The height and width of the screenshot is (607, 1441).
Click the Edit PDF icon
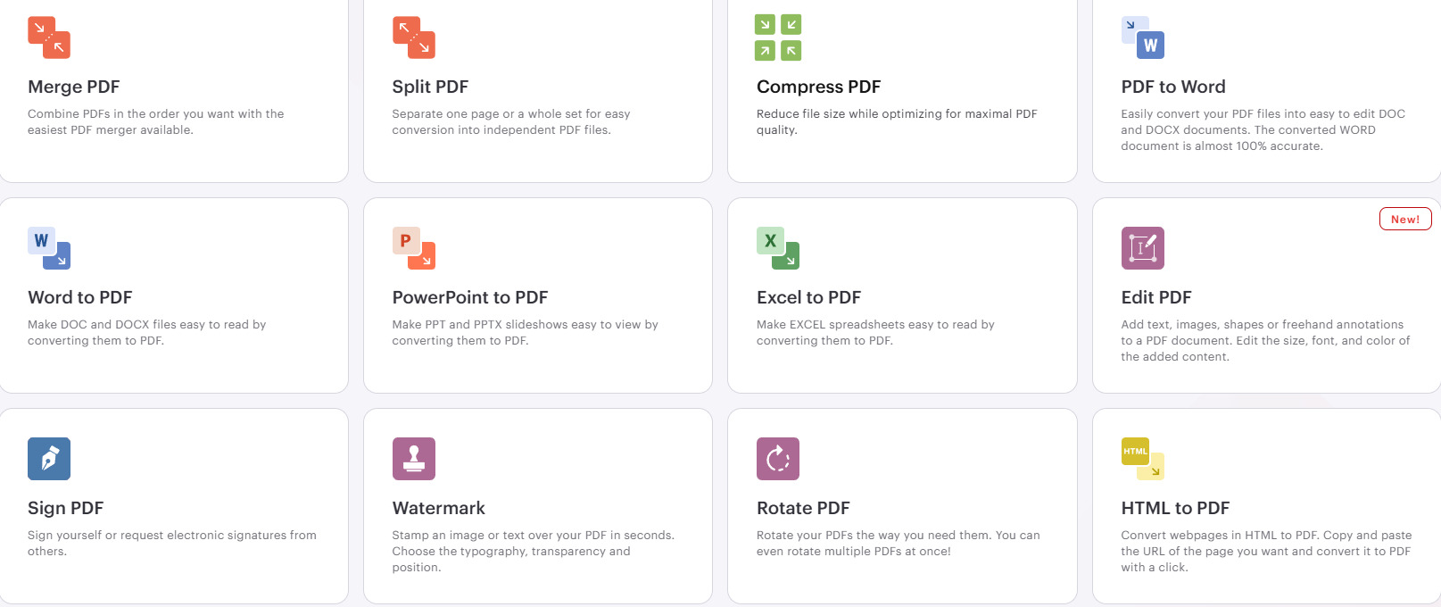[x=1142, y=248]
